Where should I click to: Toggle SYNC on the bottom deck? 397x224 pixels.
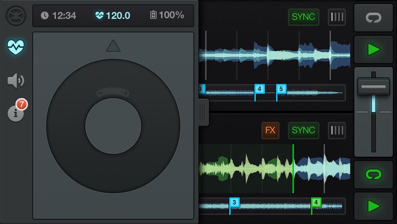click(303, 131)
